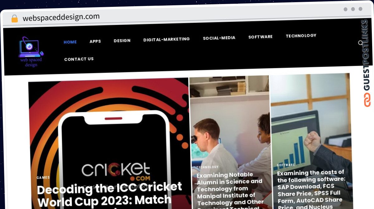
Task: Navigate to SOCIAL-MEDIA category
Action: coord(219,38)
